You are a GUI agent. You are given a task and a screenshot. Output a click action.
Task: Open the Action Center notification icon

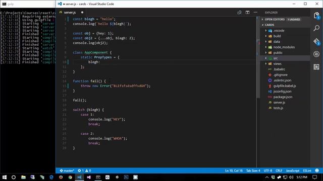click(314, 177)
